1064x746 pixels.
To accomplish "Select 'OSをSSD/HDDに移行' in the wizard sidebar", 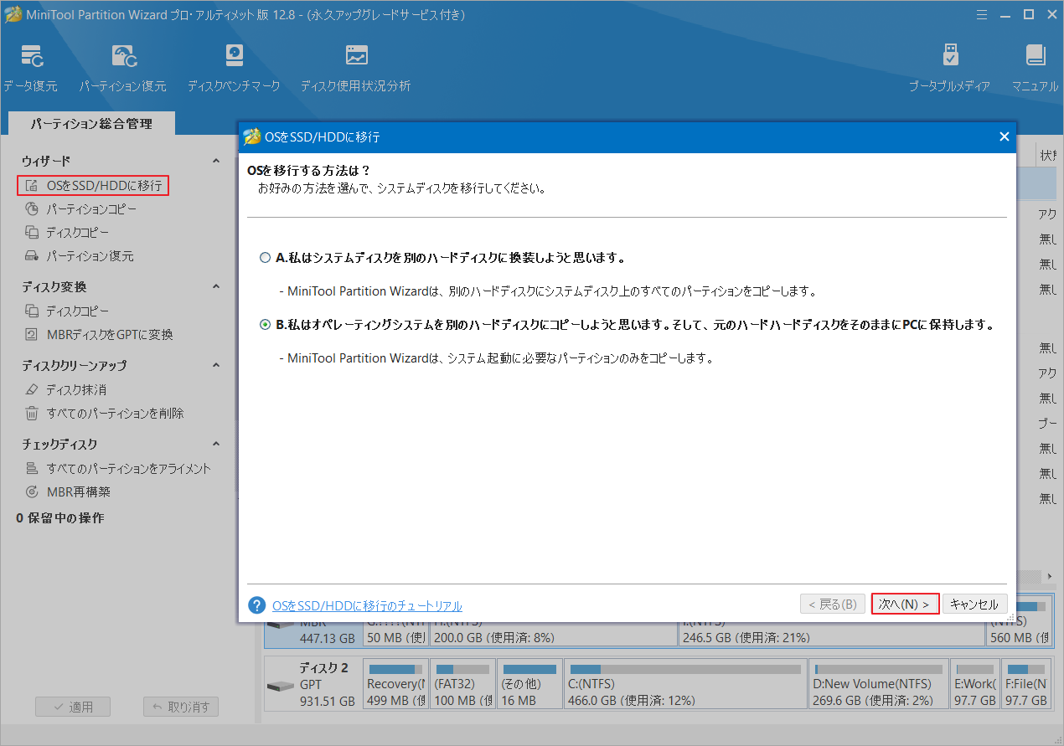I will (x=93, y=185).
